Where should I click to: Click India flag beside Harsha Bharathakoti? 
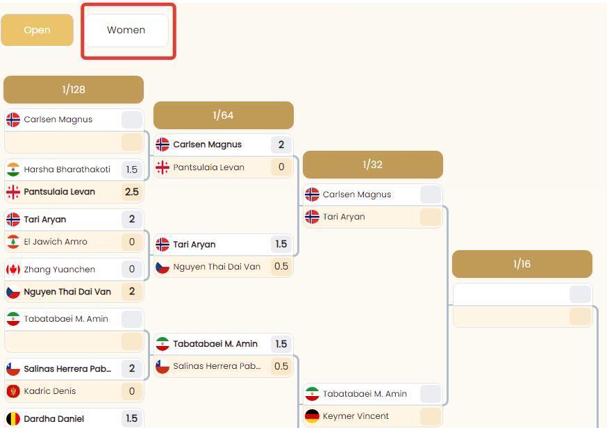(13, 170)
